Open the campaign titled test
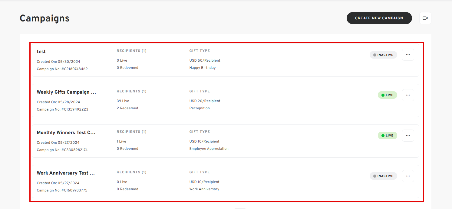 (41, 52)
